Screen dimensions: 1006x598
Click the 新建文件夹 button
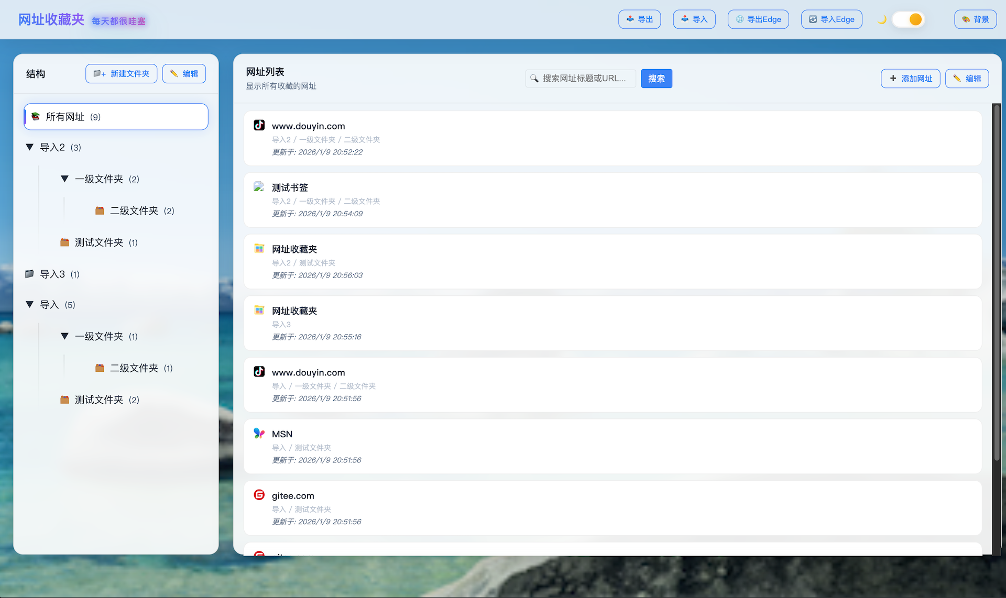click(121, 74)
